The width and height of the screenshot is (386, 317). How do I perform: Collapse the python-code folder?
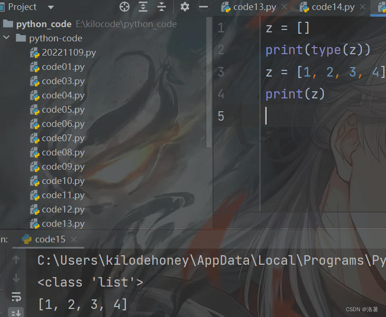pyautogui.click(x=6, y=38)
